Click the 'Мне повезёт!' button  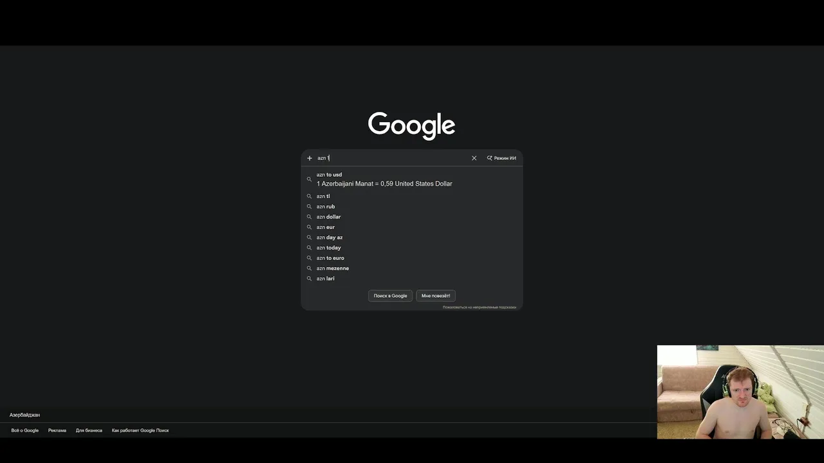[x=436, y=296]
